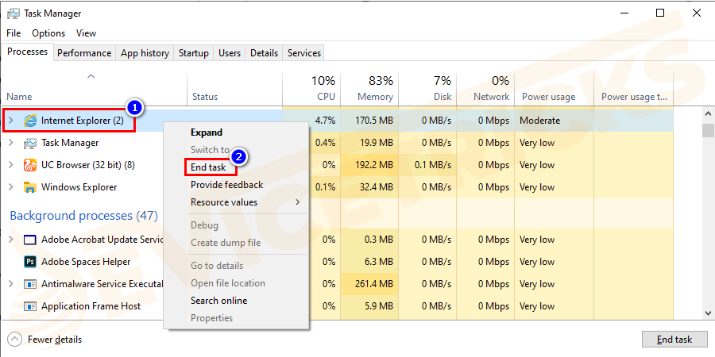Sort by the CPU column header
Image resolution: width=715 pixels, height=357 pixels.
[311, 89]
